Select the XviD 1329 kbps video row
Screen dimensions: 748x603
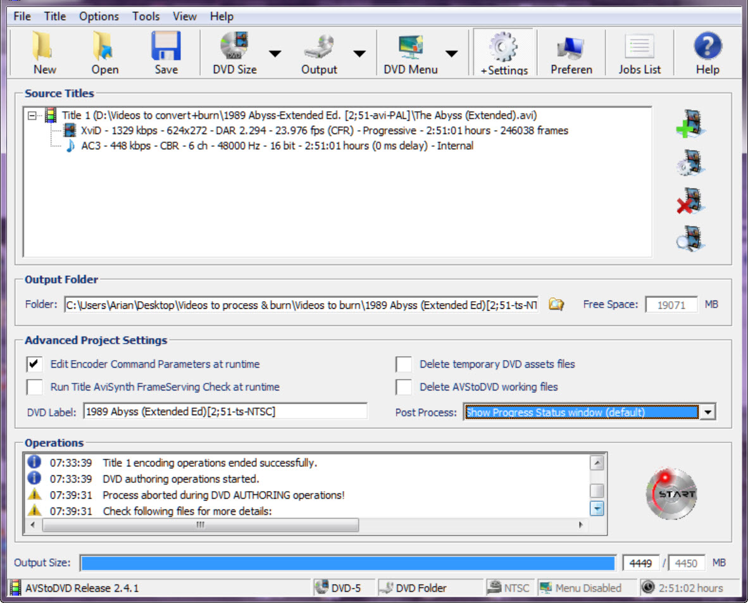coord(325,130)
